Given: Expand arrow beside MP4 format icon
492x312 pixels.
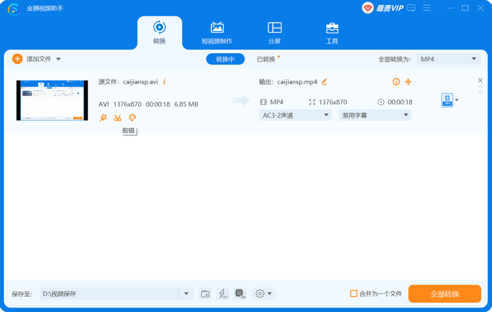Looking at the screenshot, I should click(457, 100).
